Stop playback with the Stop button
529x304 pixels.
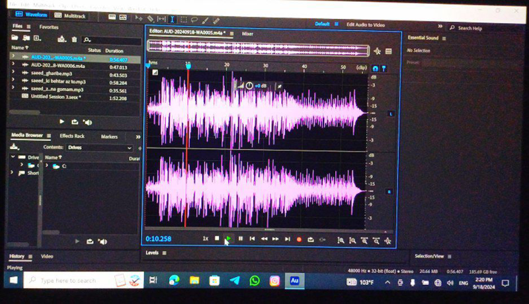pyautogui.click(x=217, y=239)
